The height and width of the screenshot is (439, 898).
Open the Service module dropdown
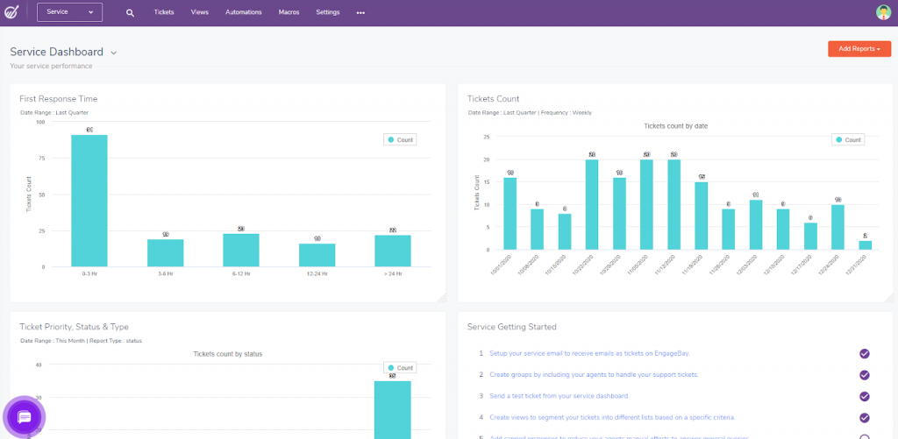point(69,12)
